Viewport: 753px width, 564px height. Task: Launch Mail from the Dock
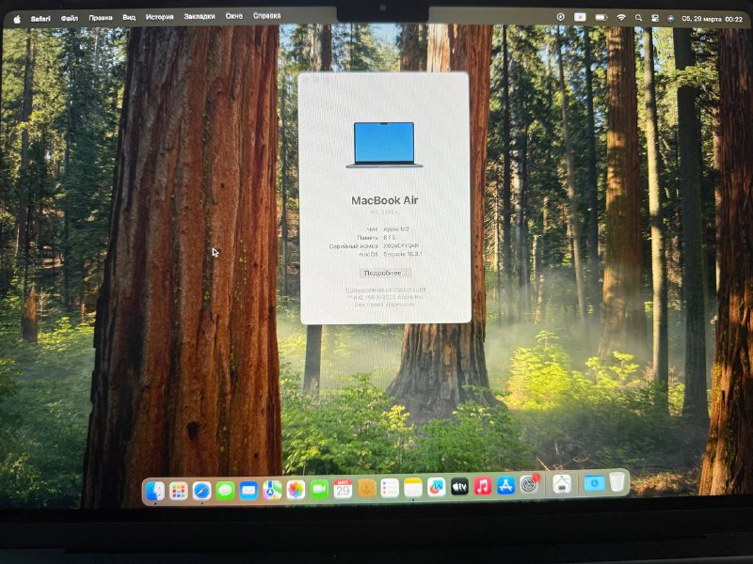tap(248, 491)
